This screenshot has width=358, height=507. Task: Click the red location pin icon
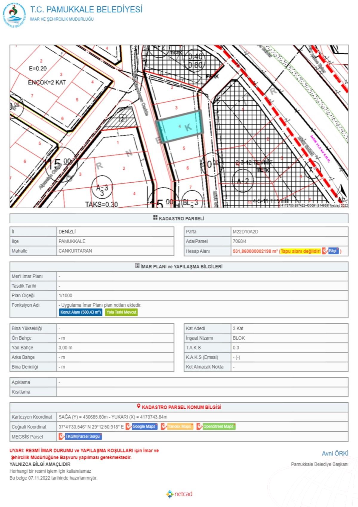[138, 406]
